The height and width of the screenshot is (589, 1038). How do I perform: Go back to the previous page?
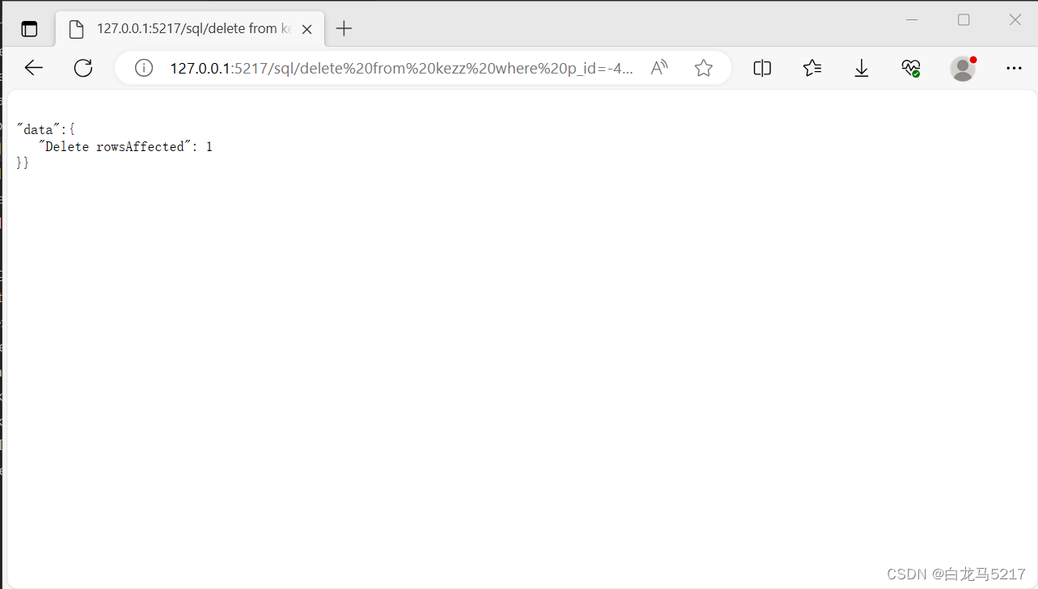(x=34, y=68)
